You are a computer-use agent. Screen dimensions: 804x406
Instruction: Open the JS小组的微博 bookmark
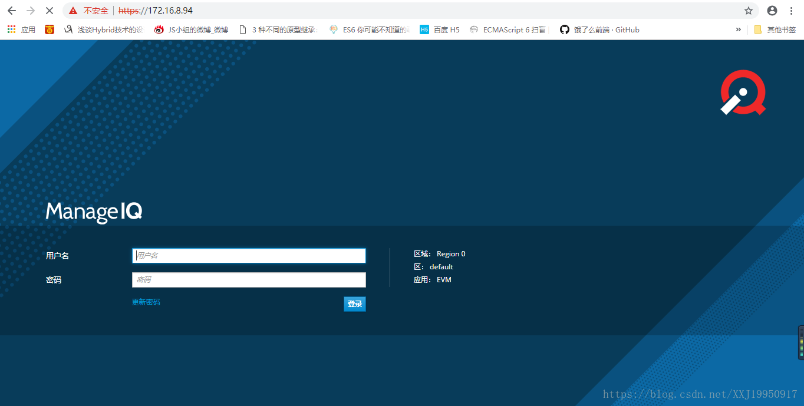191,29
